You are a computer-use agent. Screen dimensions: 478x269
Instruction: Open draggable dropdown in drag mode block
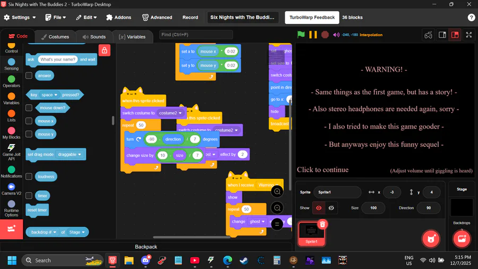tap(70, 154)
